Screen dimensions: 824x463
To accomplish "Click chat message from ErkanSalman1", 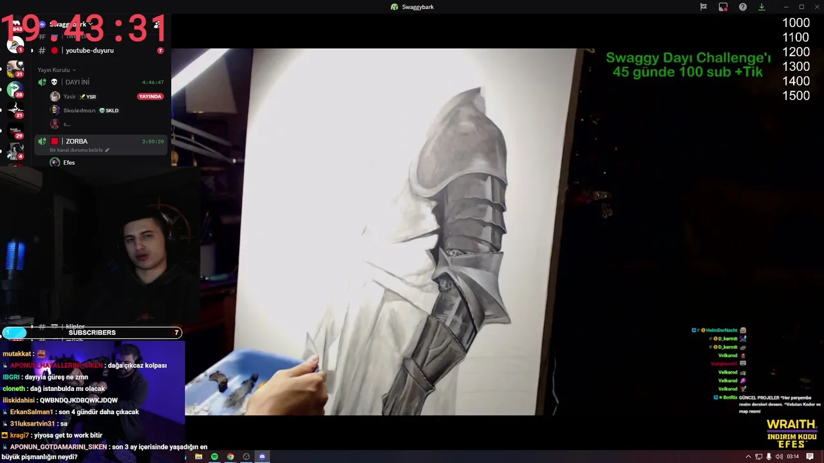I will coord(71,412).
